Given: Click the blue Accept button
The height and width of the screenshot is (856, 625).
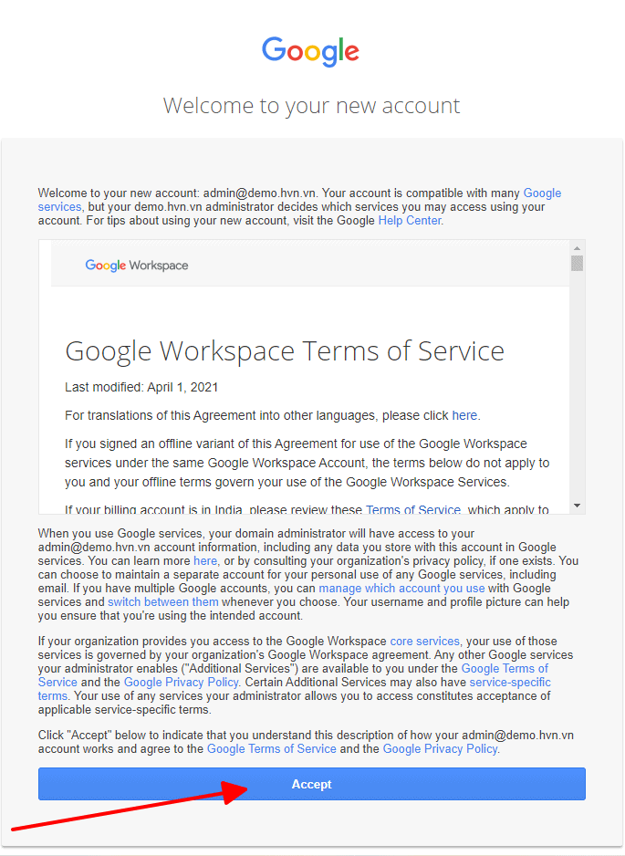Looking at the screenshot, I should pyautogui.click(x=312, y=784).
